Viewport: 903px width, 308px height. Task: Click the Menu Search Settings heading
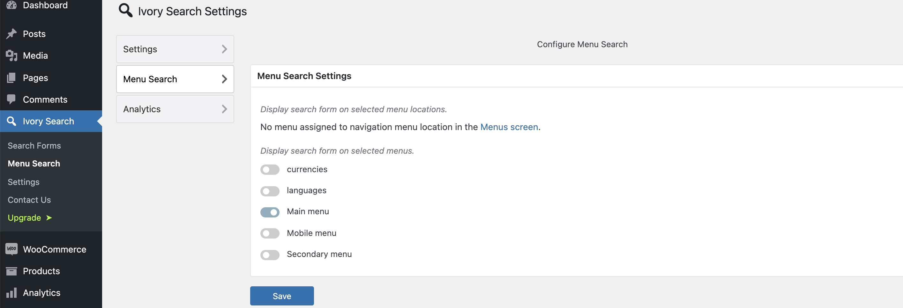(x=304, y=76)
